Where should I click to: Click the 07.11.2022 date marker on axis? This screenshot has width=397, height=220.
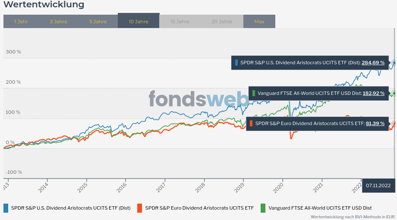[x=378, y=185]
